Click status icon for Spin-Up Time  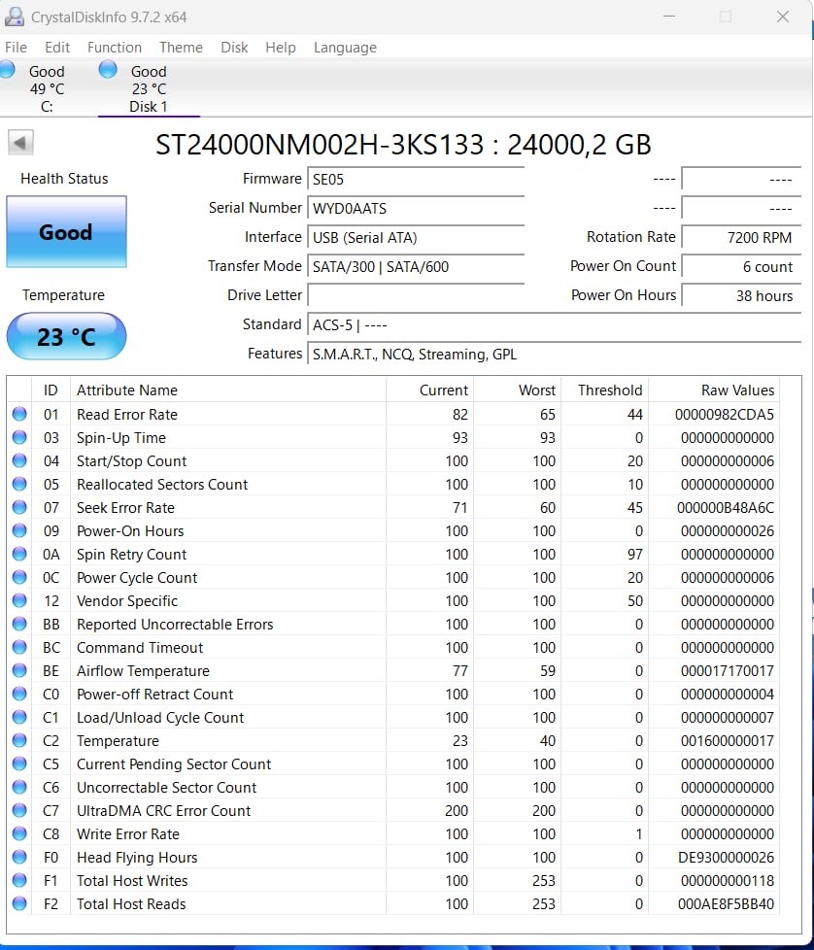pos(19,437)
